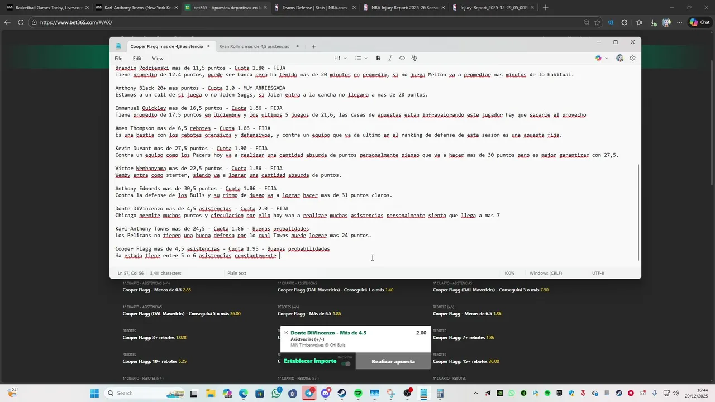
Task: Bookmark this page with the star icon
Action: click(x=598, y=22)
